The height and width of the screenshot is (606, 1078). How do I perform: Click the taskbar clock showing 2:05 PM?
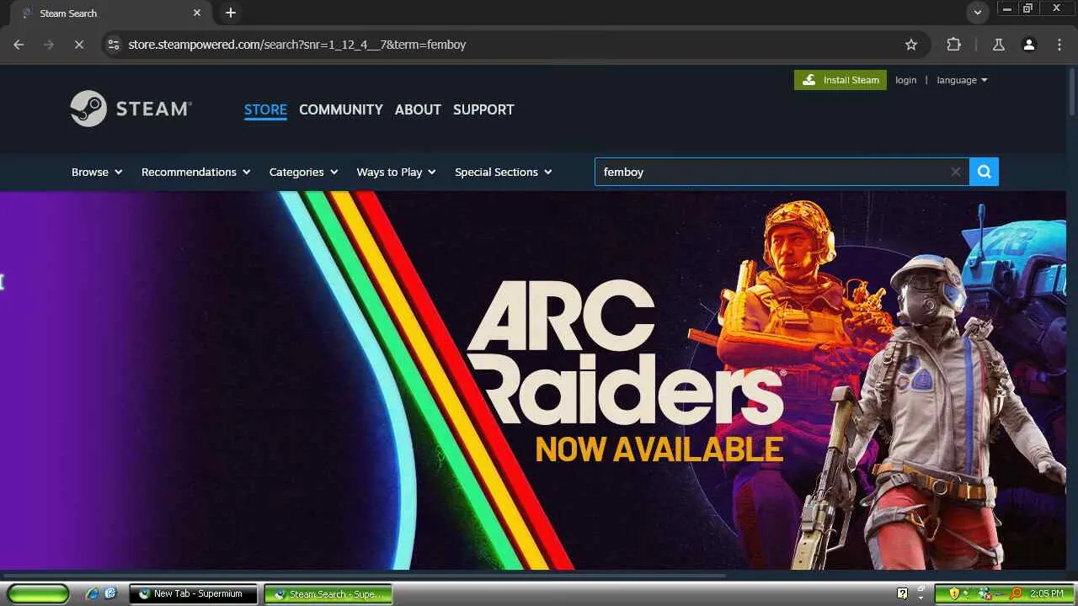pos(1047,593)
